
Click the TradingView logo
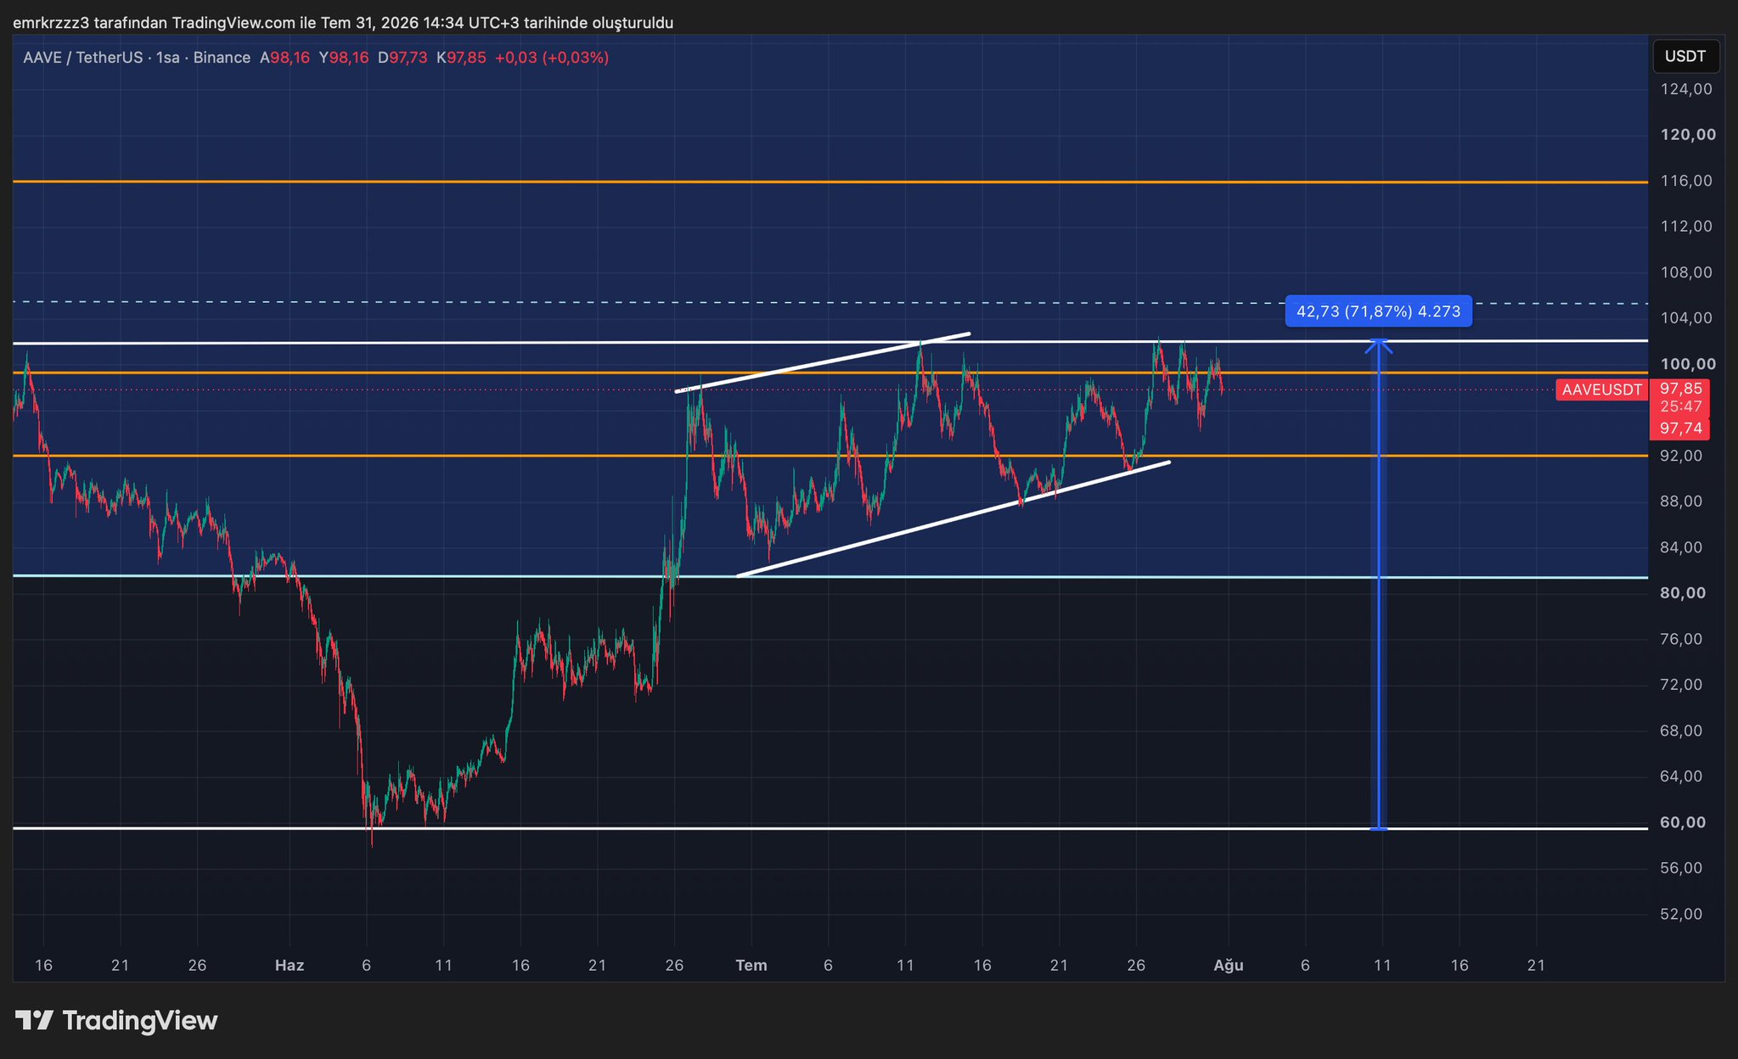pyautogui.click(x=116, y=1020)
